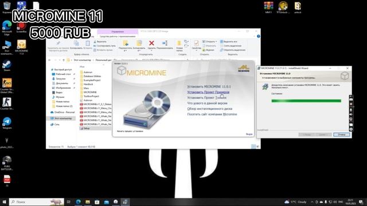Open Edge from the taskbar
This screenshot has width=367, height=206.
78,202
